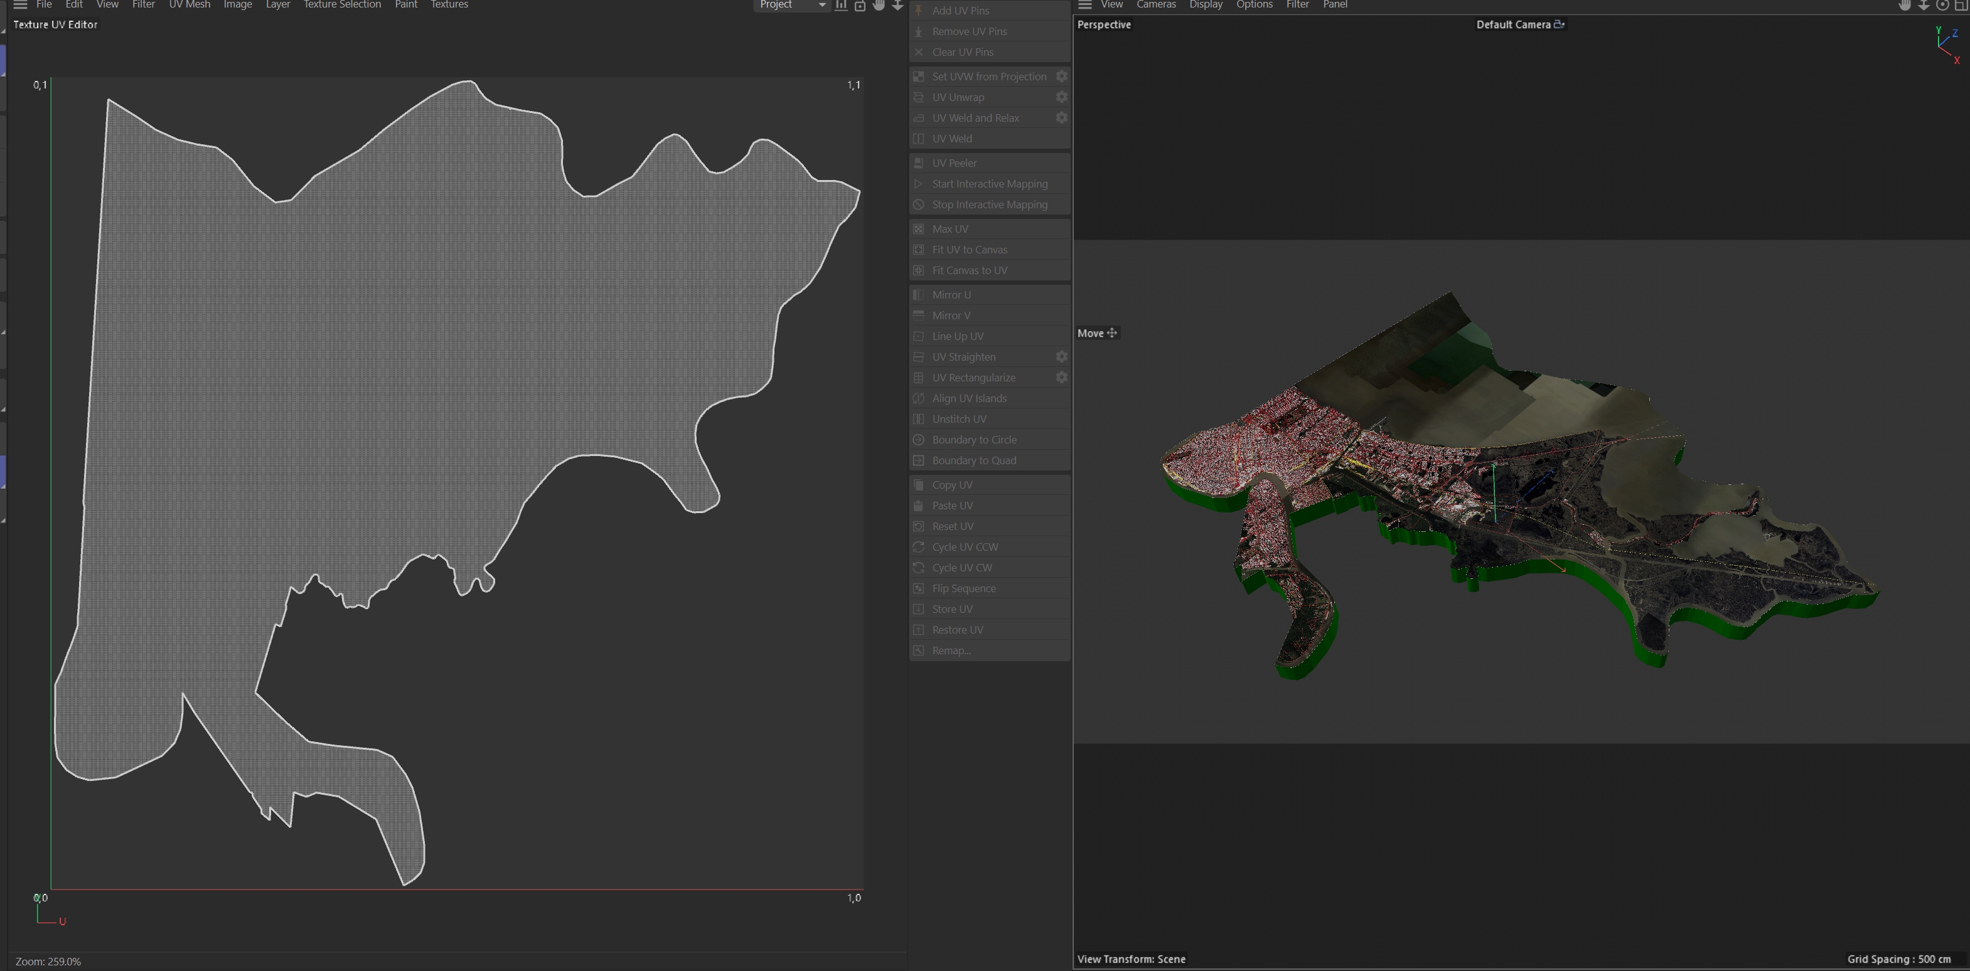Image resolution: width=1970 pixels, height=971 pixels.
Task: Click UV Rectangularize options gear
Action: [1061, 378]
